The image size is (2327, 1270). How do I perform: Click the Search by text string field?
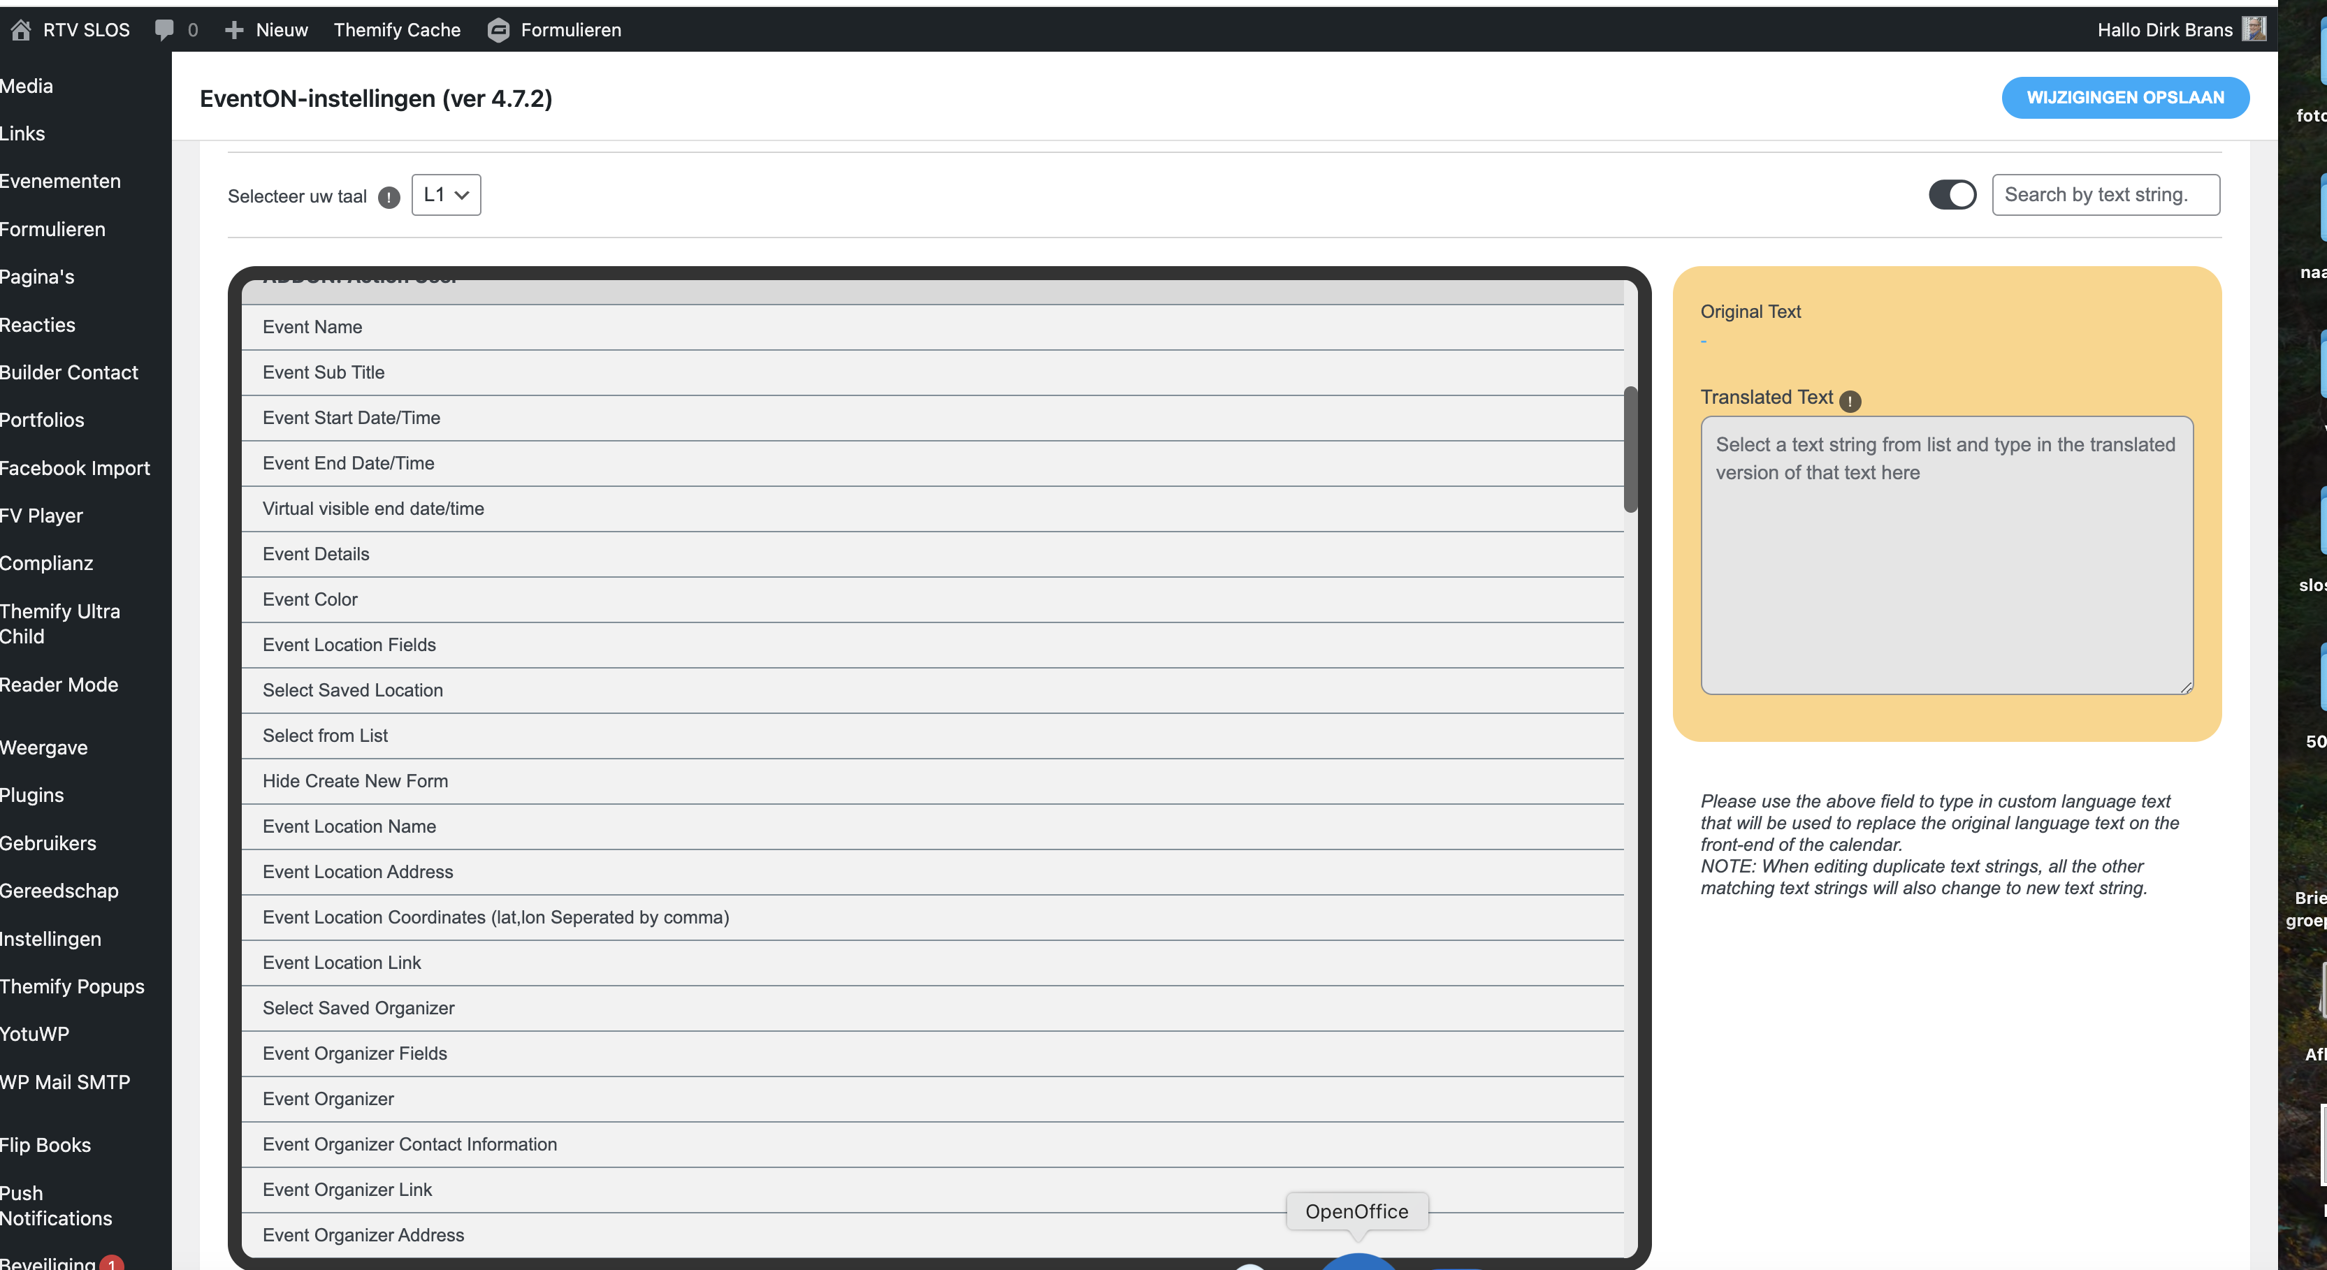pos(2105,194)
